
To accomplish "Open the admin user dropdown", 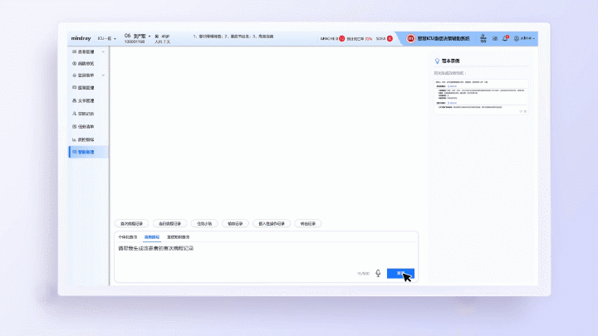I will coord(525,38).
